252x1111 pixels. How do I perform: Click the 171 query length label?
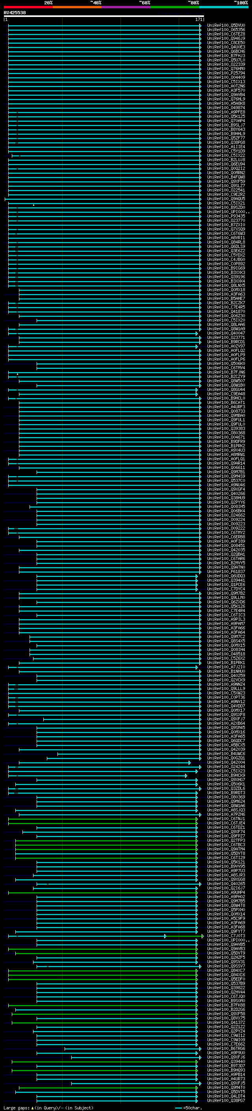(x=198, y=19)
